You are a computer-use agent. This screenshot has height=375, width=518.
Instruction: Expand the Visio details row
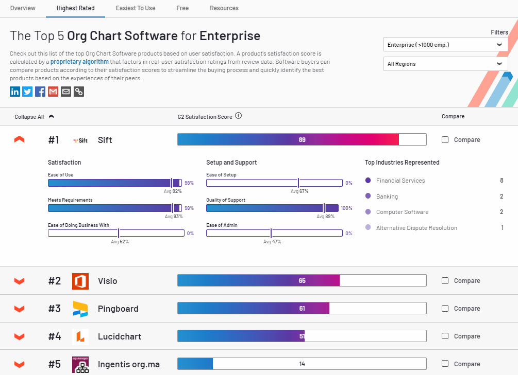tap(20, 281)
